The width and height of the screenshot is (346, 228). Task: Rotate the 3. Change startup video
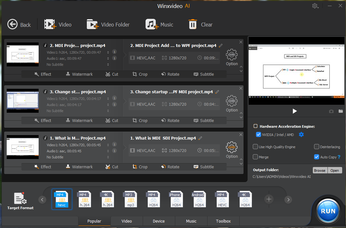pos(170,120)
